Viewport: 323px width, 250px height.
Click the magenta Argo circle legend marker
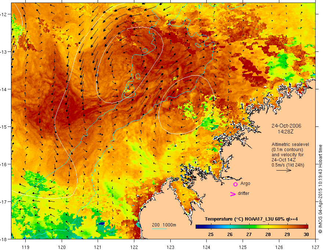coord(235,184)
